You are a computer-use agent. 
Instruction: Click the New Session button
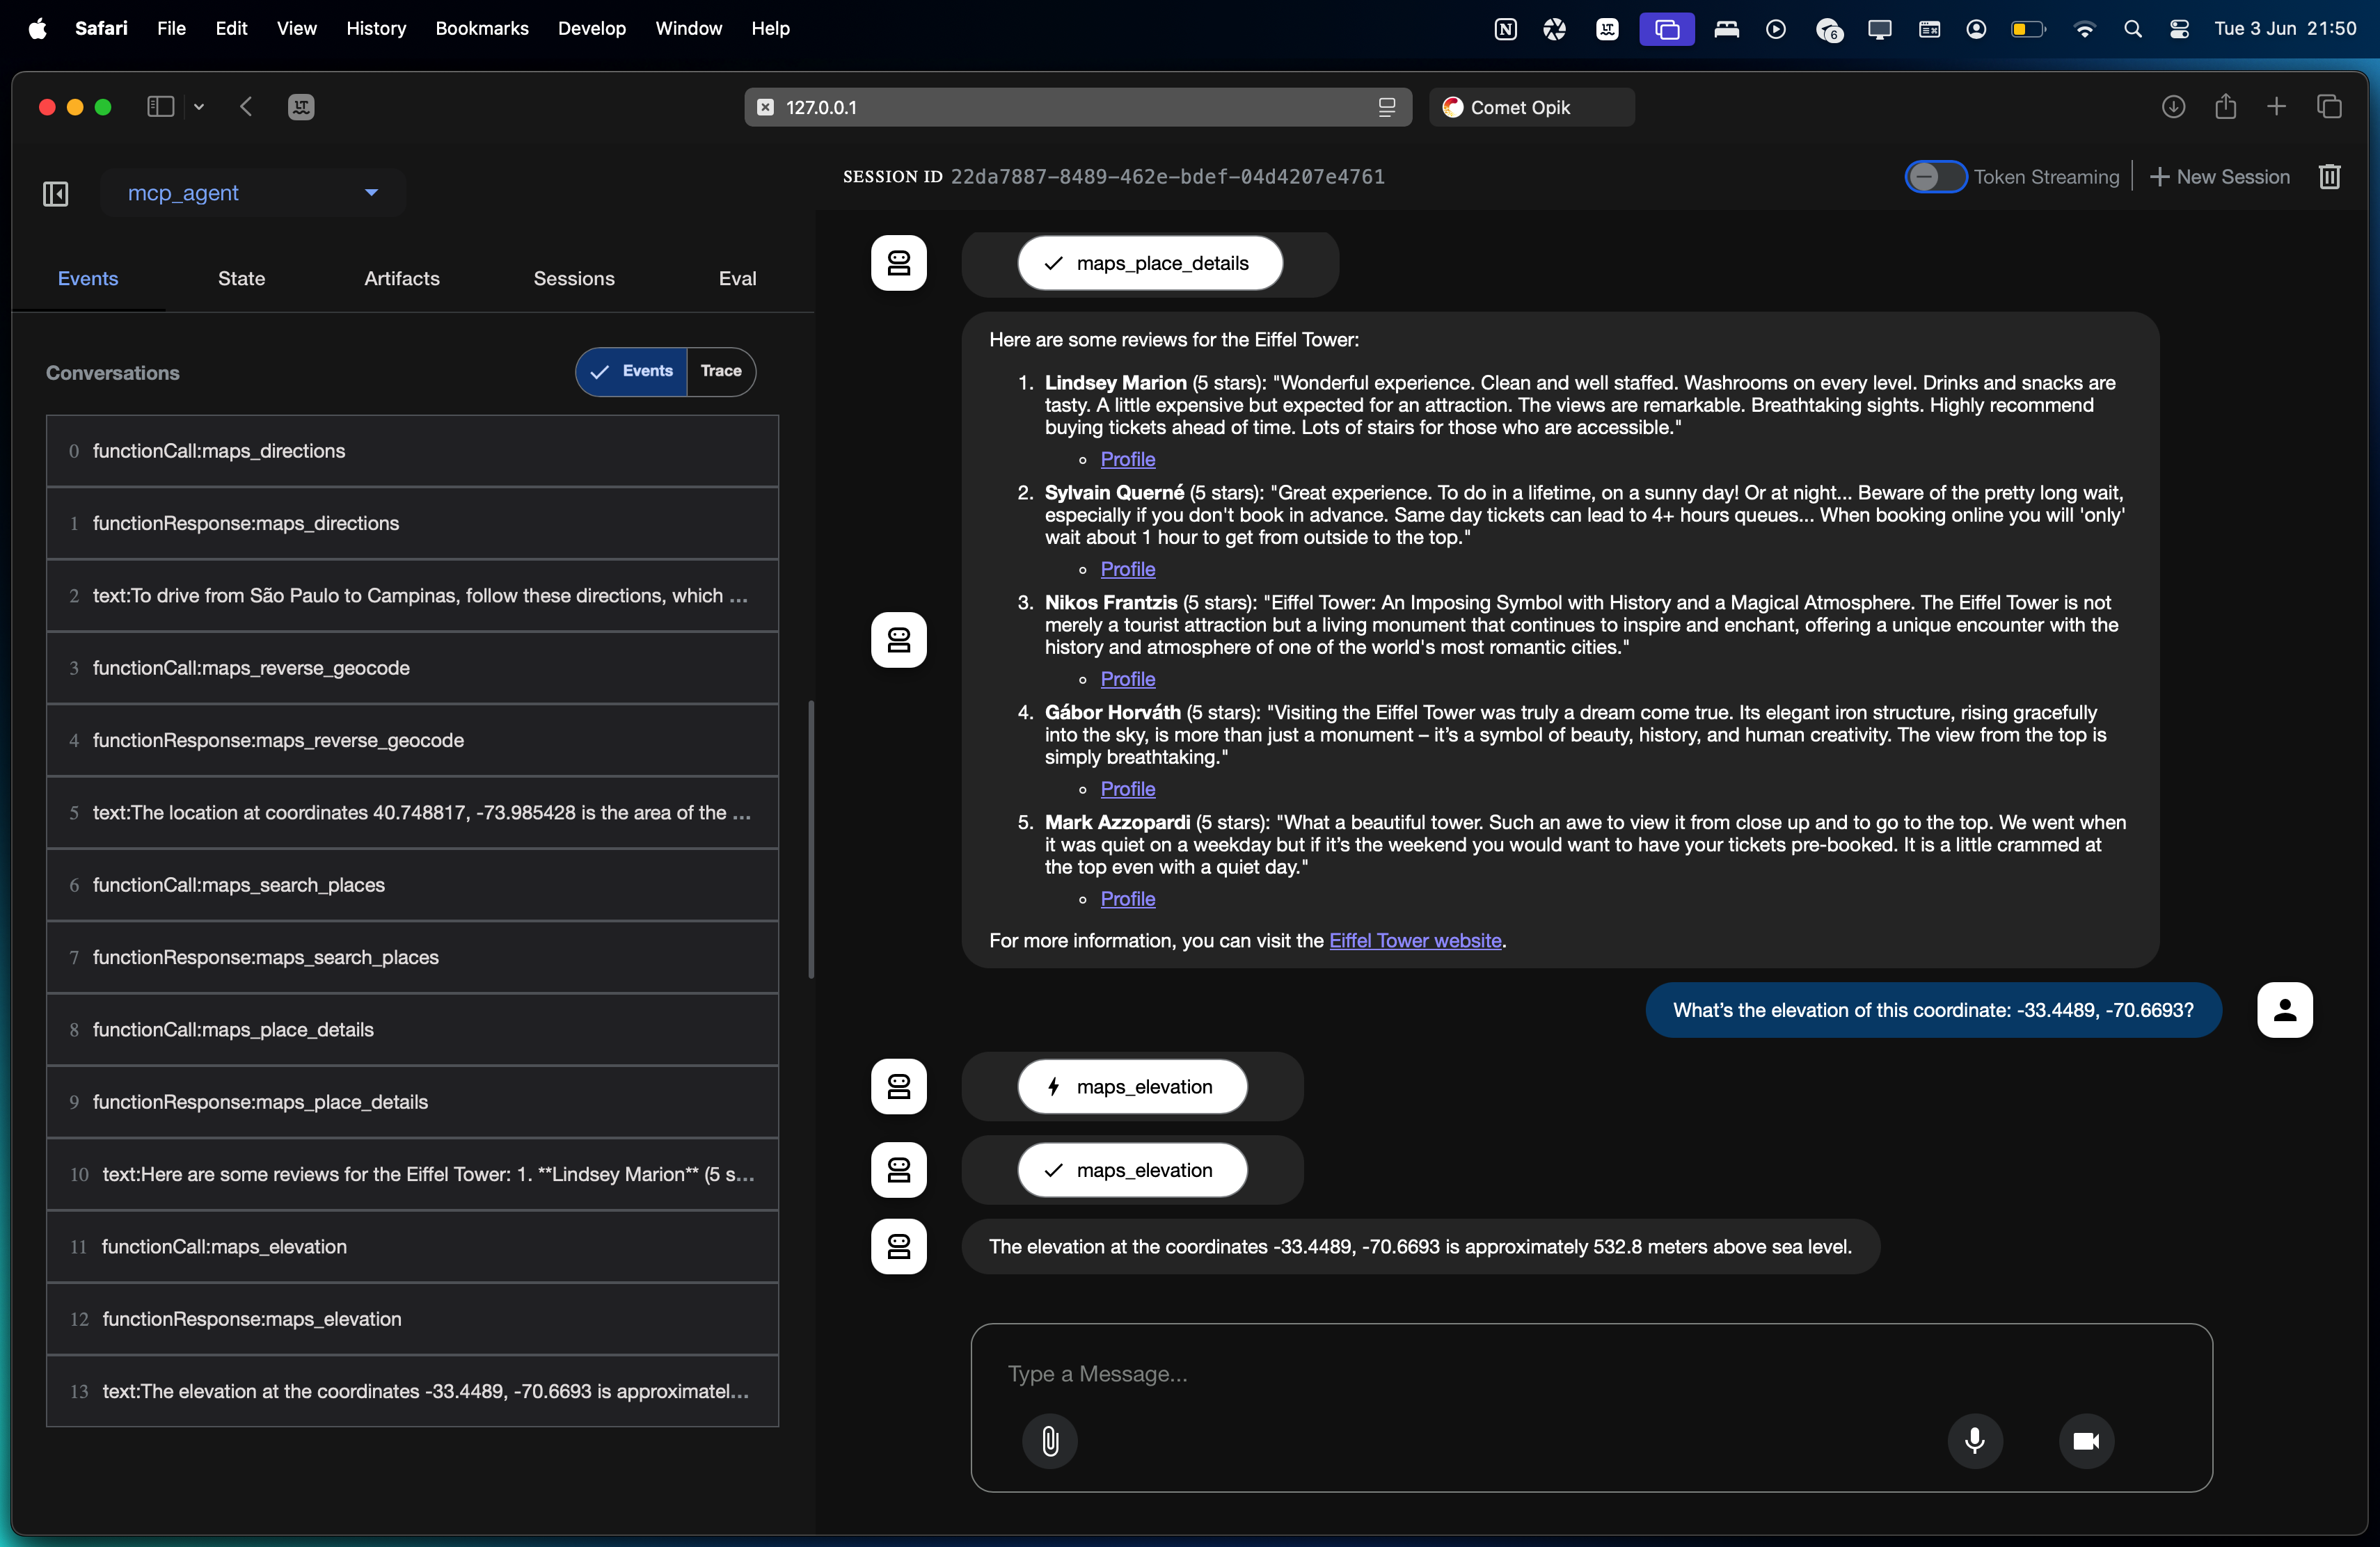pos(2219,177)
